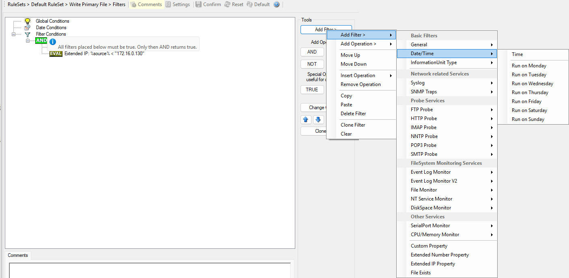The height and width of the screenshot is (278, 569).
Task: Open the IMAP Probe menu entry
Action: pos(447,127)
